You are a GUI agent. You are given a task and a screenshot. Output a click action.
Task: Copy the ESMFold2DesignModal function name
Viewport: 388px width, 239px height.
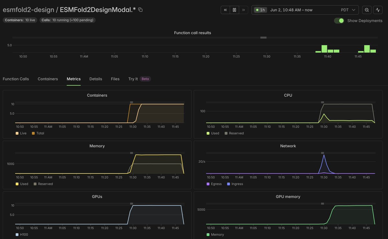click(x=140, y=10)
